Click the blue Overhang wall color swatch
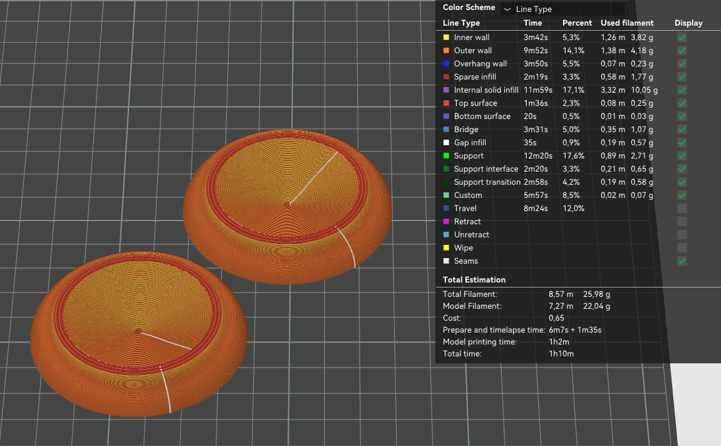Viewport: 721px width, 446px height. click(446, 63)
